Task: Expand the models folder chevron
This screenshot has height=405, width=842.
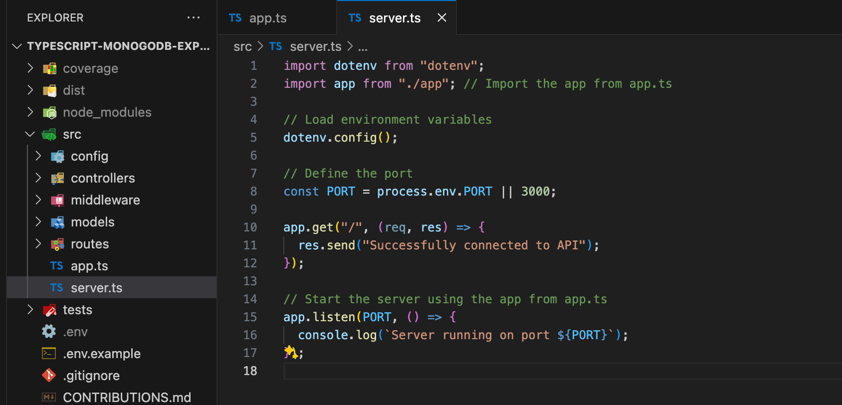Action: tap(38, 222)
